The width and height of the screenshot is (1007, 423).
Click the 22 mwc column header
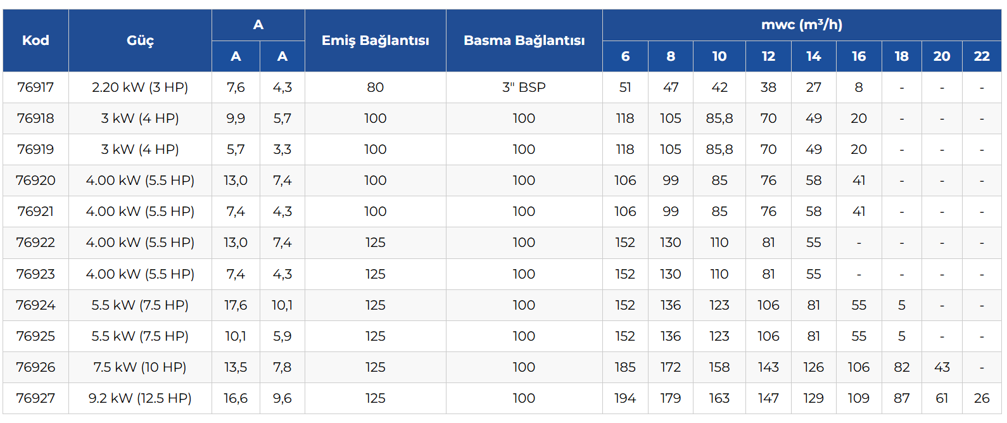(x=981, y=56)
